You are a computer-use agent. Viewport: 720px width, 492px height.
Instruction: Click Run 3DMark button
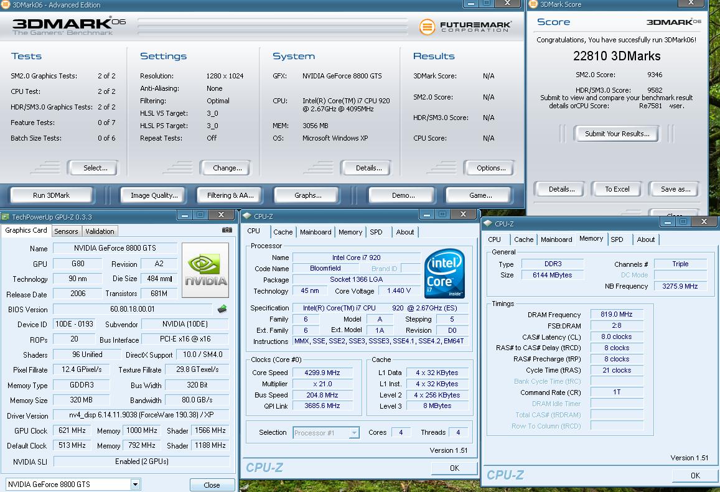pos(52,195)
